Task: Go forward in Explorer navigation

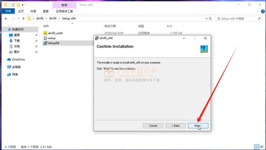Action: pyautogui.click(x=13, y=18)
